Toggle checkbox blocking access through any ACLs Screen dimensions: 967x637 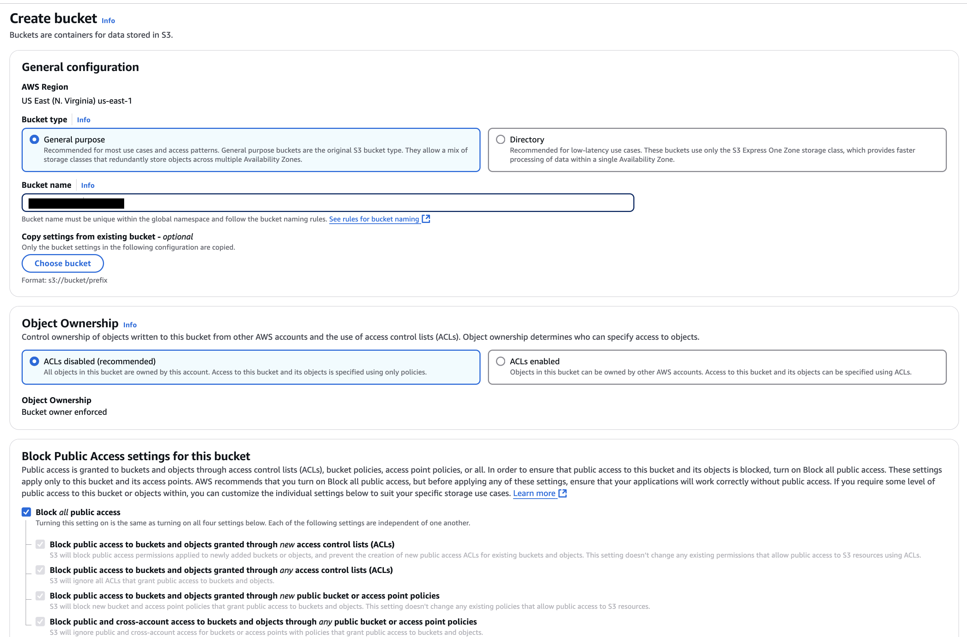coord(40,570)
